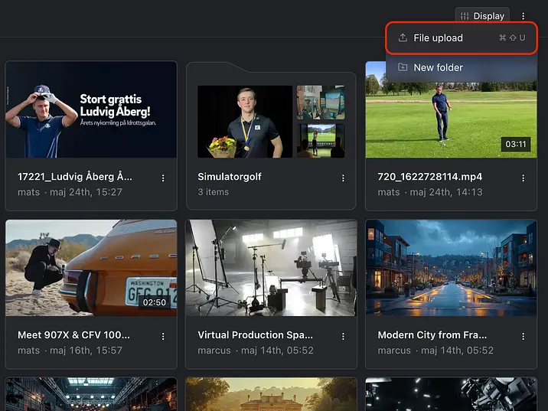This screenshot has height=411, width=548.
Task: Click the upload arrow icon beside File upload
Action: point(403,38)
